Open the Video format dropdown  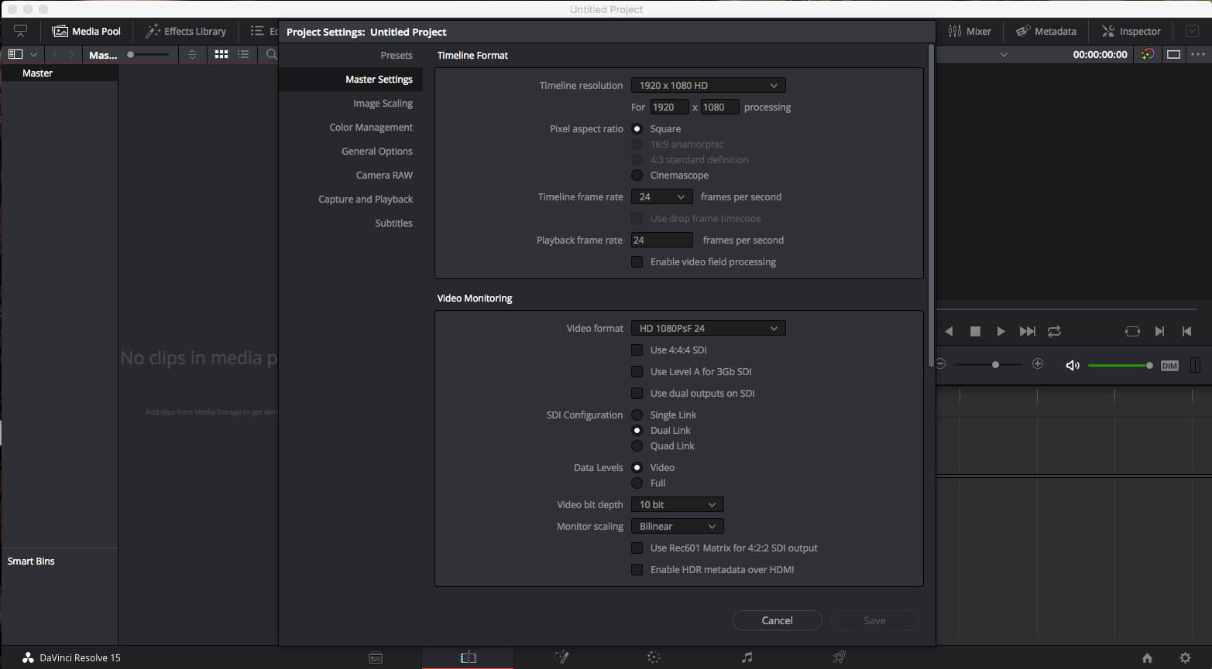coord(708,328)
